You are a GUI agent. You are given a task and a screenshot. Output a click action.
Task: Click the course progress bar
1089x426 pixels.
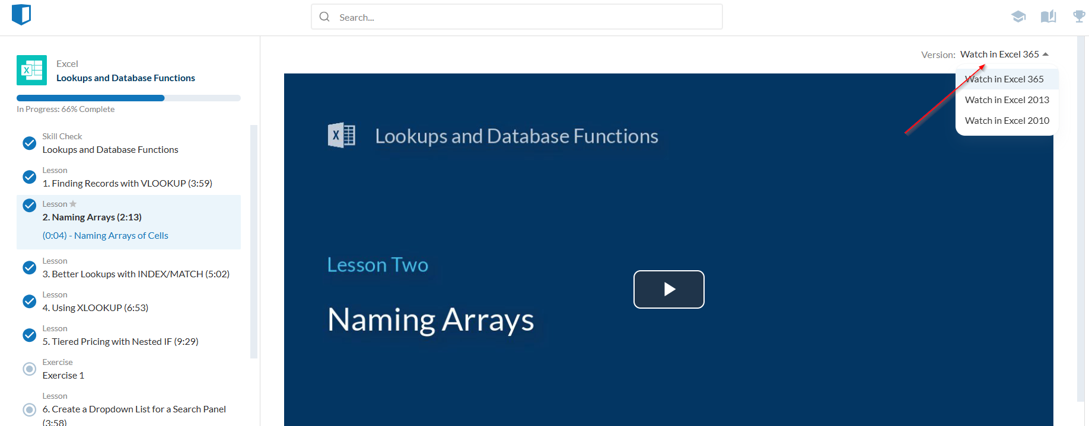point(129,98)
